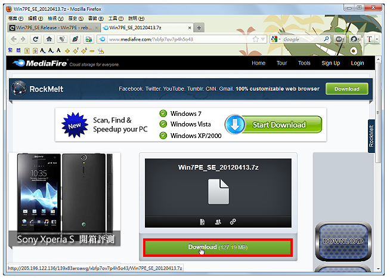This screenshot has width=390, height=279.
Task: Click the Sign Up link
Action: [x=330, y=63]
